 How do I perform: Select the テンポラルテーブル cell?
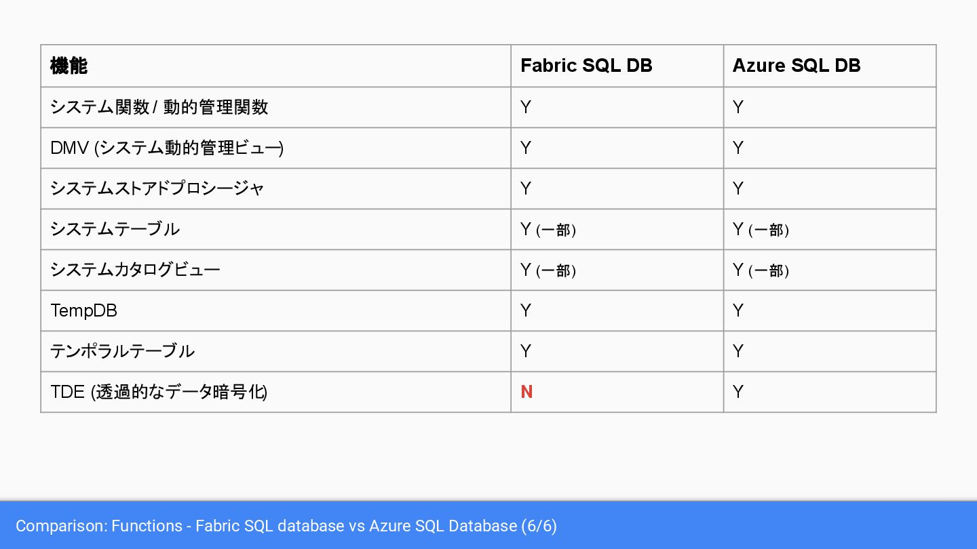(123, 351)
